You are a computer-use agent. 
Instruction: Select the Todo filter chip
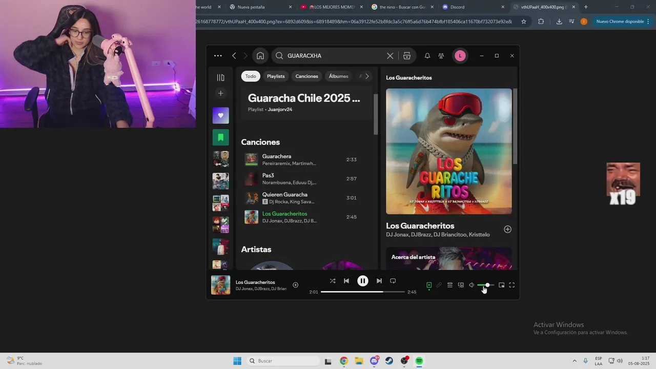251,76
